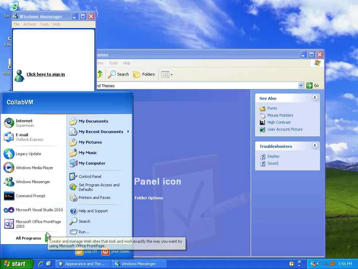Open Help menu in Appearance and Themes window
The height and width of the screenshot is (269, 358).
(127, 63)
